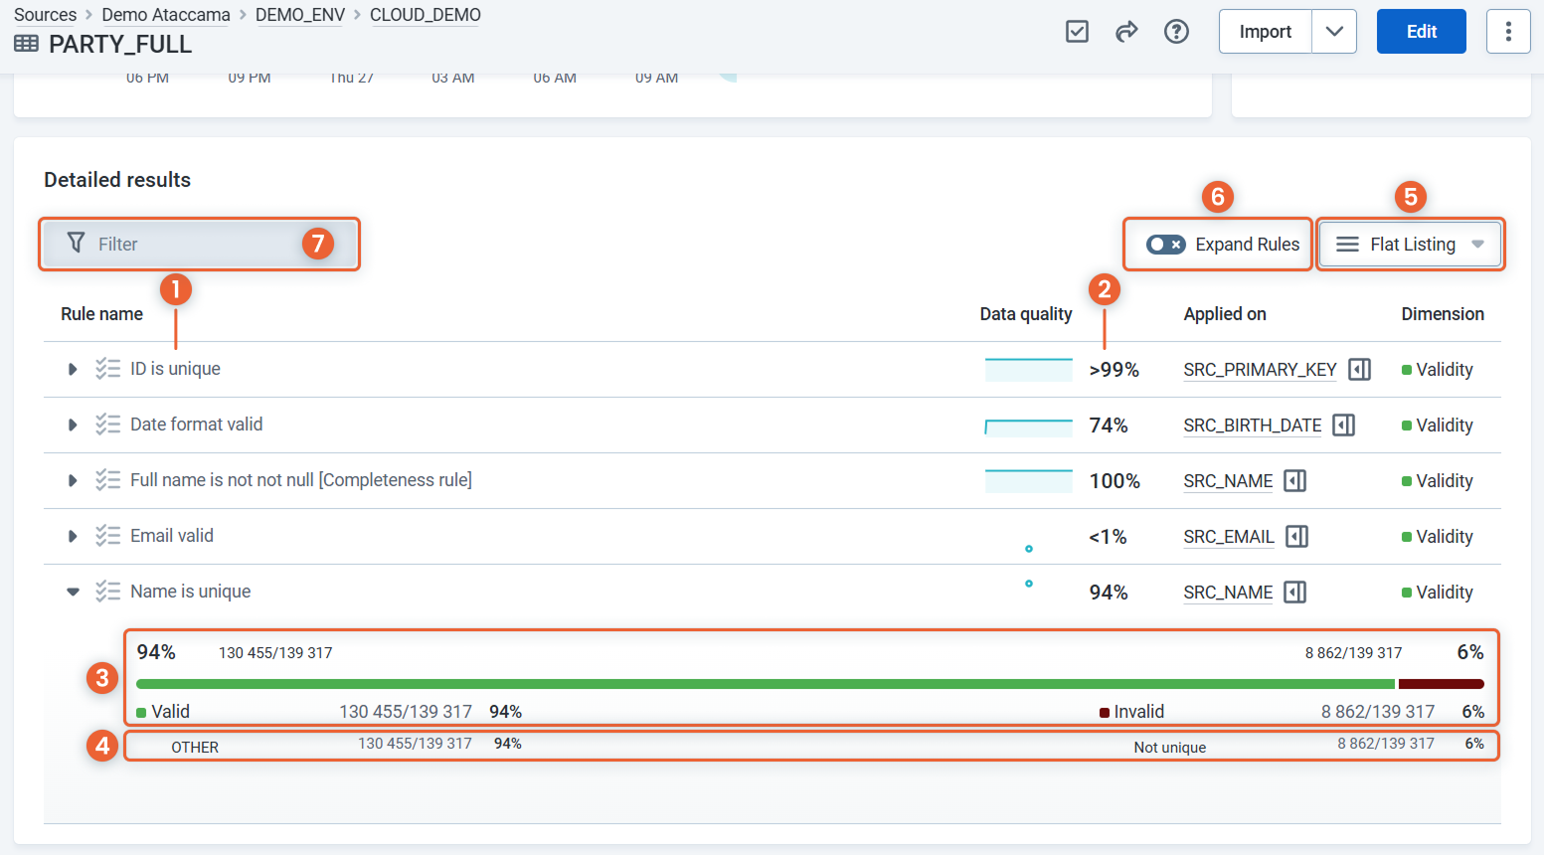
Task: Click the rule checklist icon for Email valid
Action: click(107, 536)
